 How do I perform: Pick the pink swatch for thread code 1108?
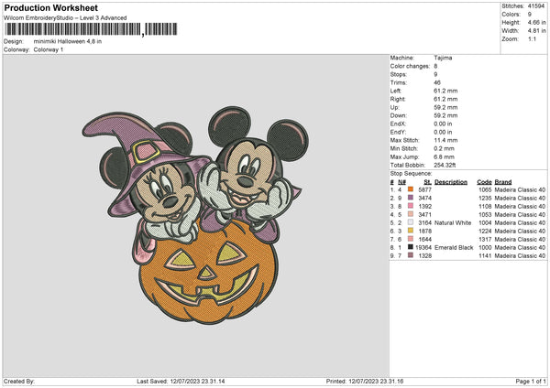pos(411,206)
